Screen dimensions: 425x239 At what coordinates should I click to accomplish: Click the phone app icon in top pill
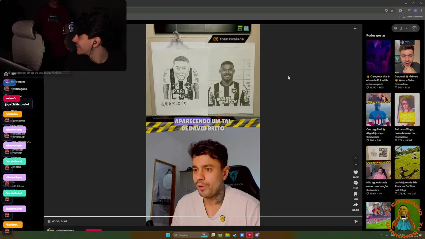401,28
